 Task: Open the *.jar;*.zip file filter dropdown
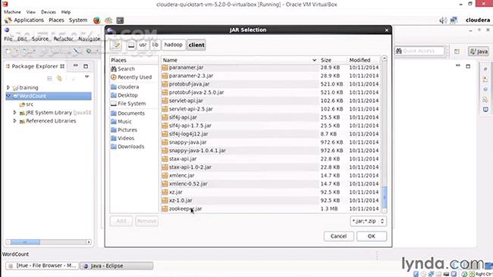point(368,221)
